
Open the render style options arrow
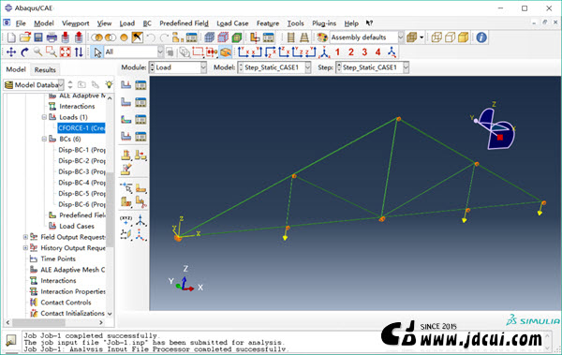421,37
